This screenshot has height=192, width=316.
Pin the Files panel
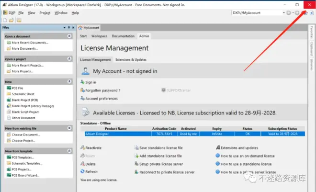69,27
